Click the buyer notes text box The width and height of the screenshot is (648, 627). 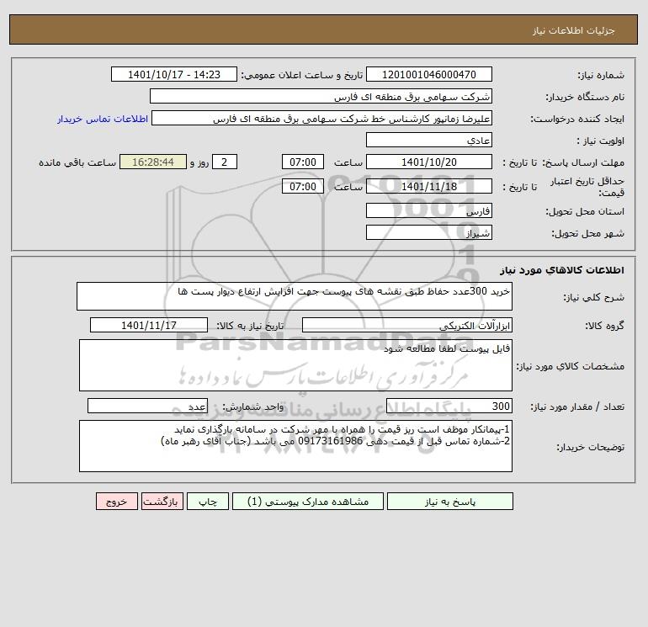pos(295,446)
